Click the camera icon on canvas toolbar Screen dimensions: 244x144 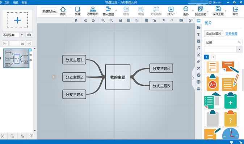181,21
